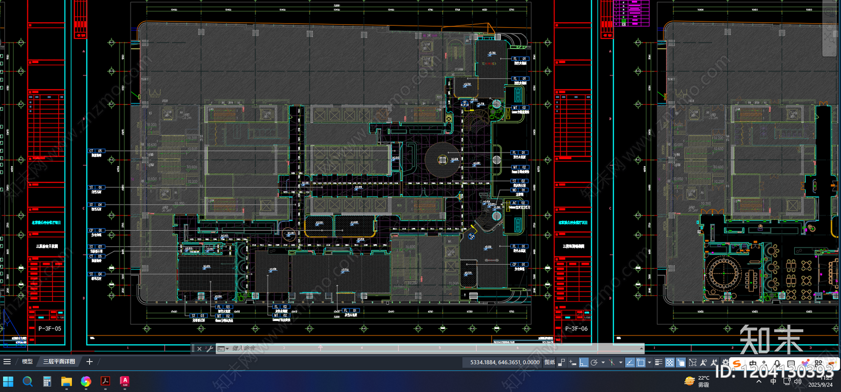Open polar tracking angle dropdown arrow
The width and height of the screenshot is (841, 392).
603,363
